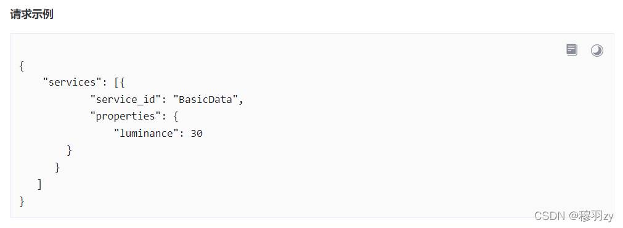Click the 请求示例 heading

(x=32, y=15)
